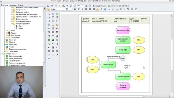Open the font size 12 dropdown
Viewport: 174px width, 98px height.
(x=71, y=9)
